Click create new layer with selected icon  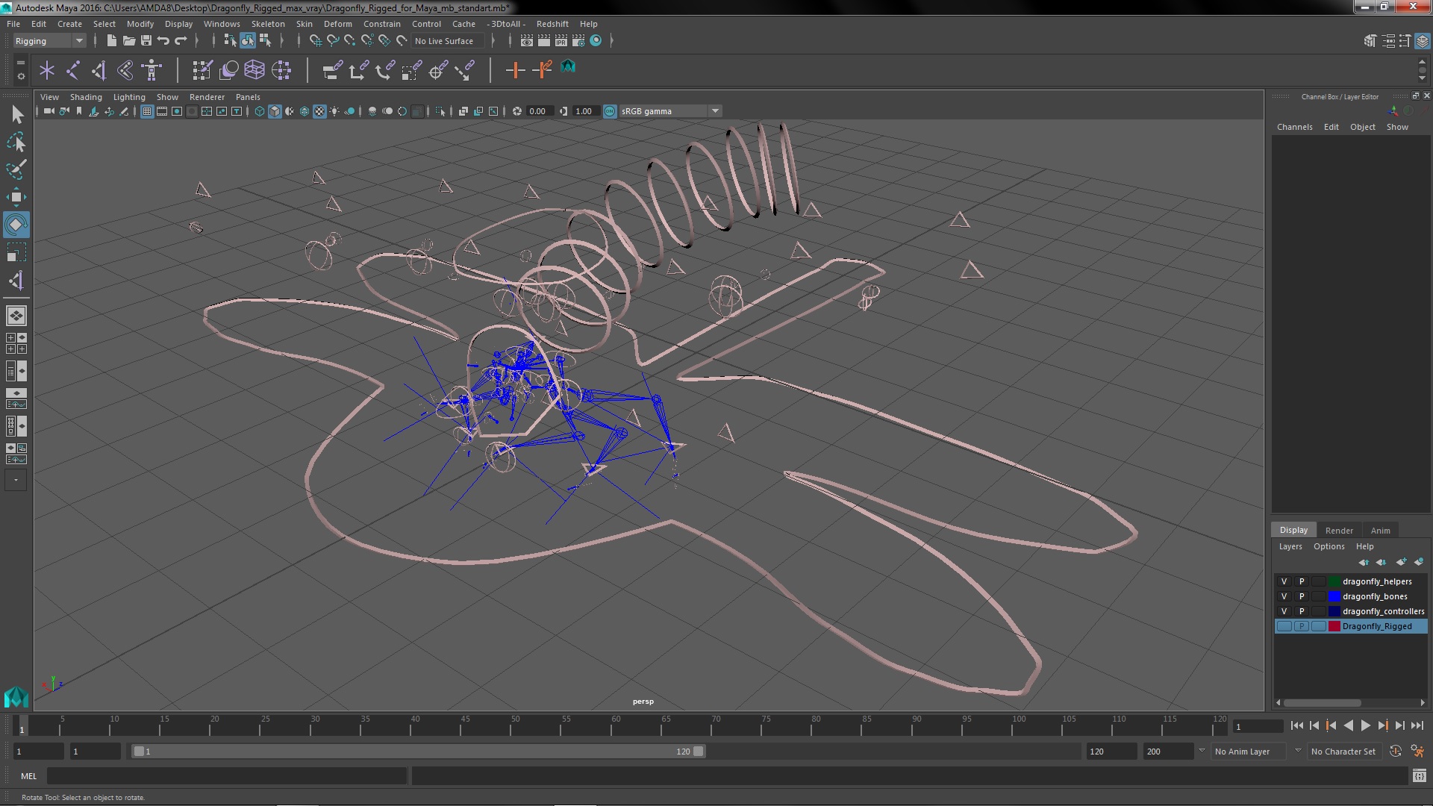click(1419, 562)
